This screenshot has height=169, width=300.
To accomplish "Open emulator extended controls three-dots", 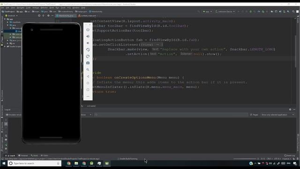I will tap(88, 96).
